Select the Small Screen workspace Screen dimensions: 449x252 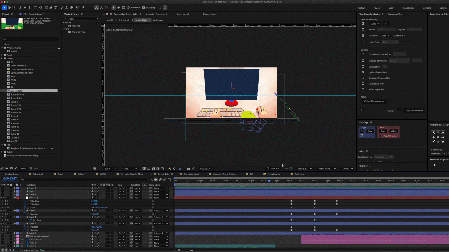point(408,8)
